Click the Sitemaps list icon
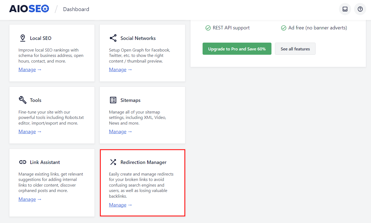This screenshot has height=223, width=371. [113, 100]
